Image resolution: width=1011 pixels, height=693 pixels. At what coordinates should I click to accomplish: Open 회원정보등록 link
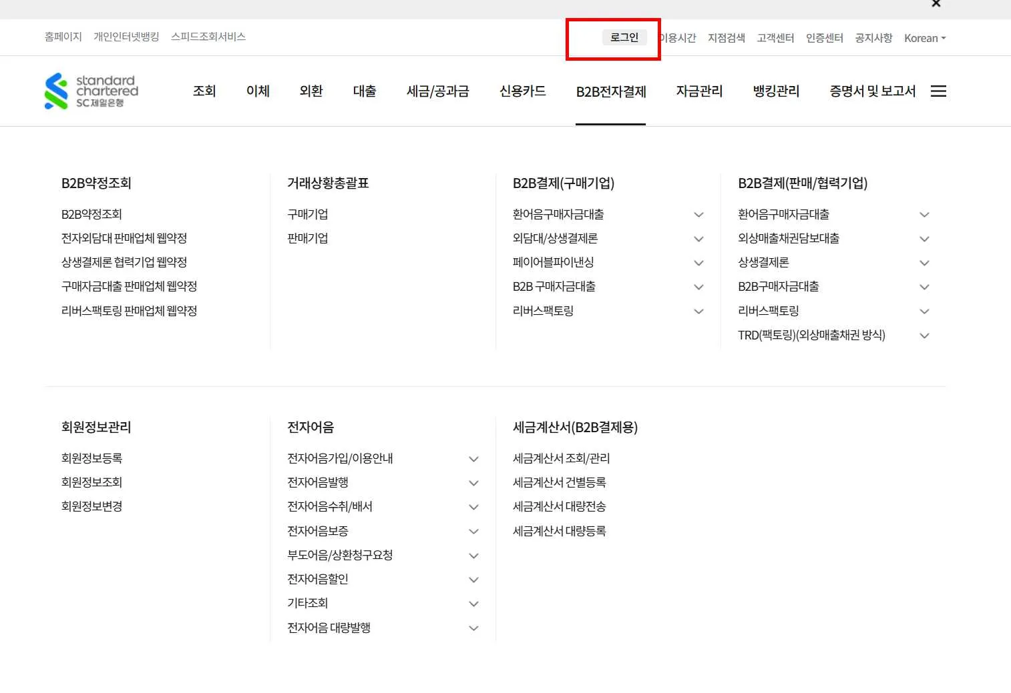tap(92, 459)
